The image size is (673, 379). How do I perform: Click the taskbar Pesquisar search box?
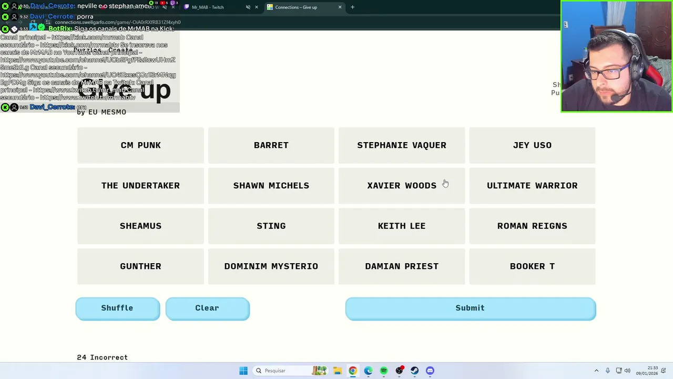pyautogui.click(x=290, y=371)
